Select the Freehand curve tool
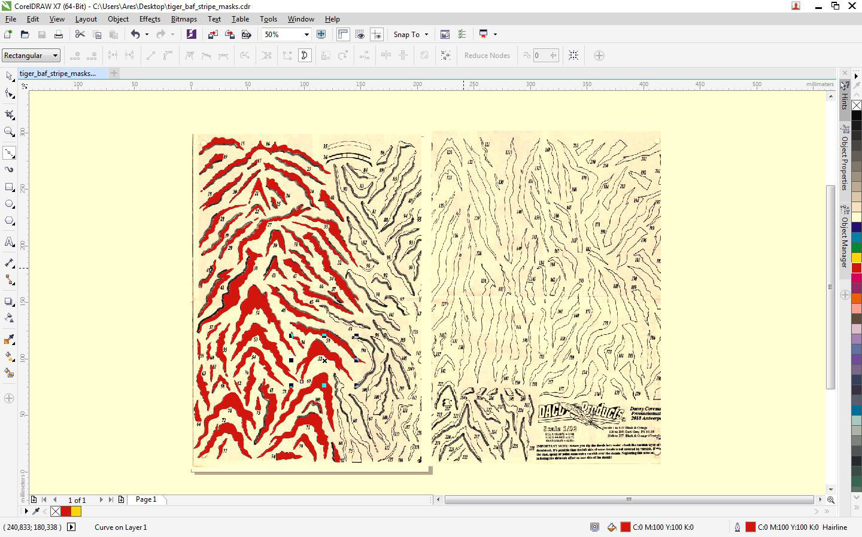862x537 pixels. [9, 153]
